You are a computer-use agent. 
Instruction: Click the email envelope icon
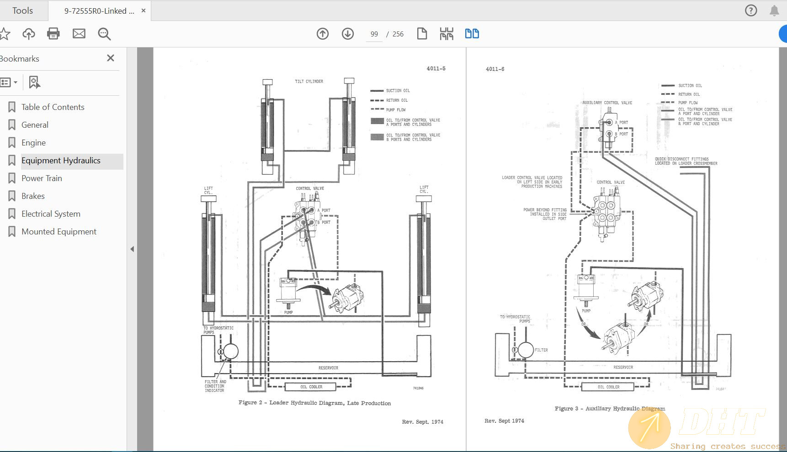[79, 34]
